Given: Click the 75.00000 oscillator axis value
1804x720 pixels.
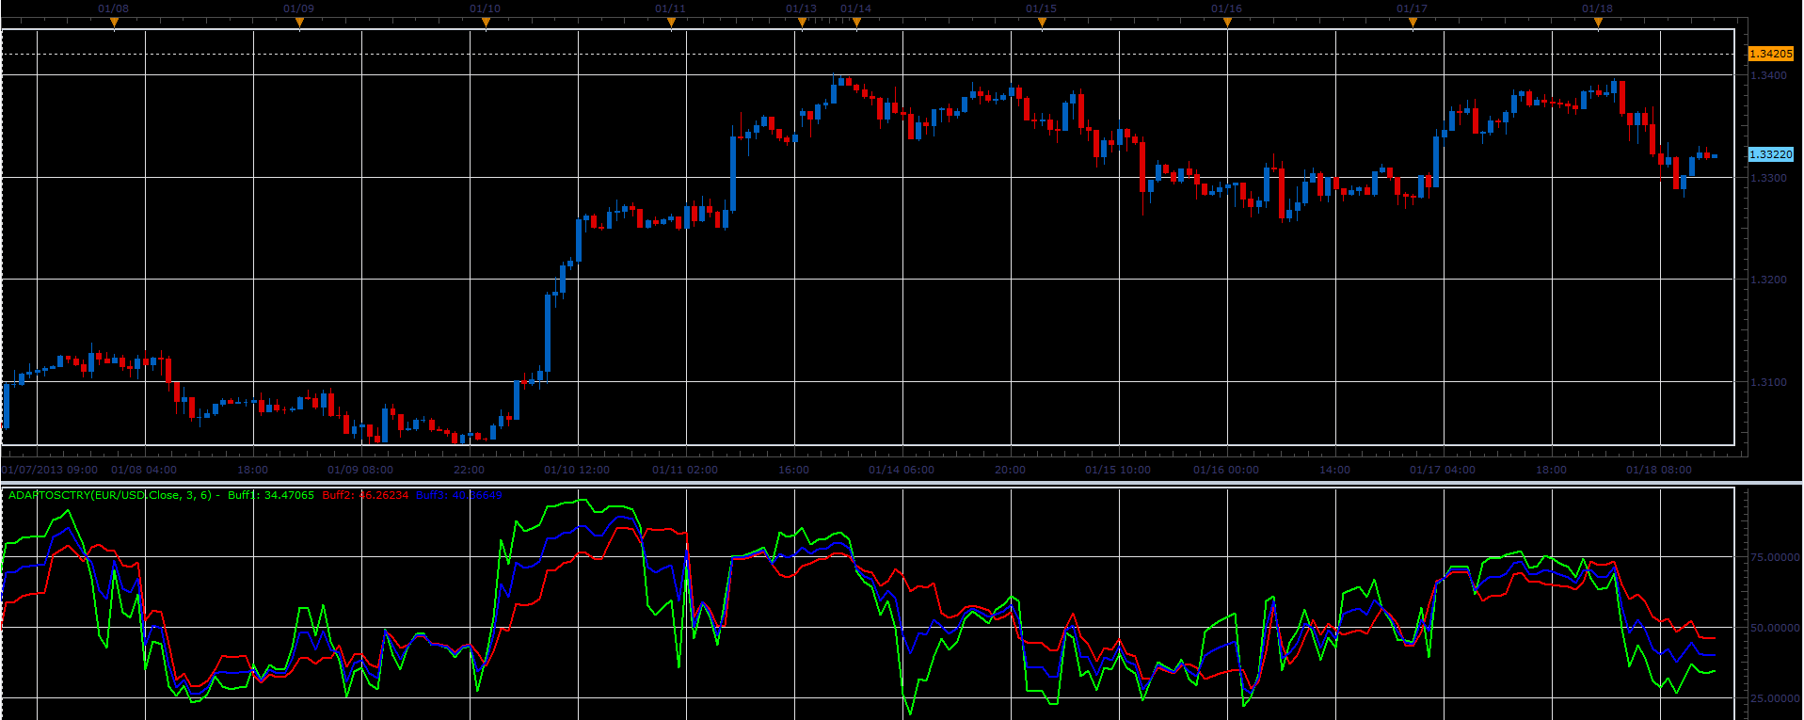Looking at the screenshot, I should coord(1775,557).
